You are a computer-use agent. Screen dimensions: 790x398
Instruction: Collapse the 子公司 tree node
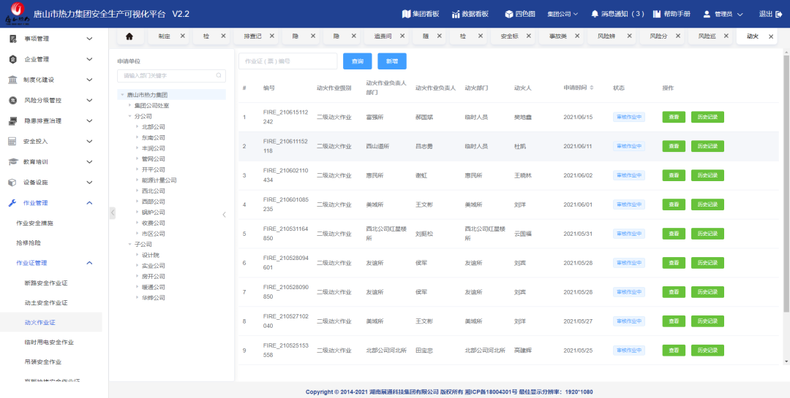click(129, 245)
